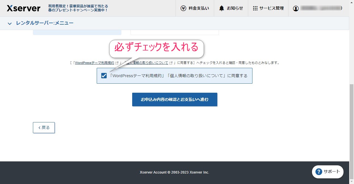Click the external link icon beside 個人情報の取り扱いについて
354x184 pixels.
(x=170, y=63)
